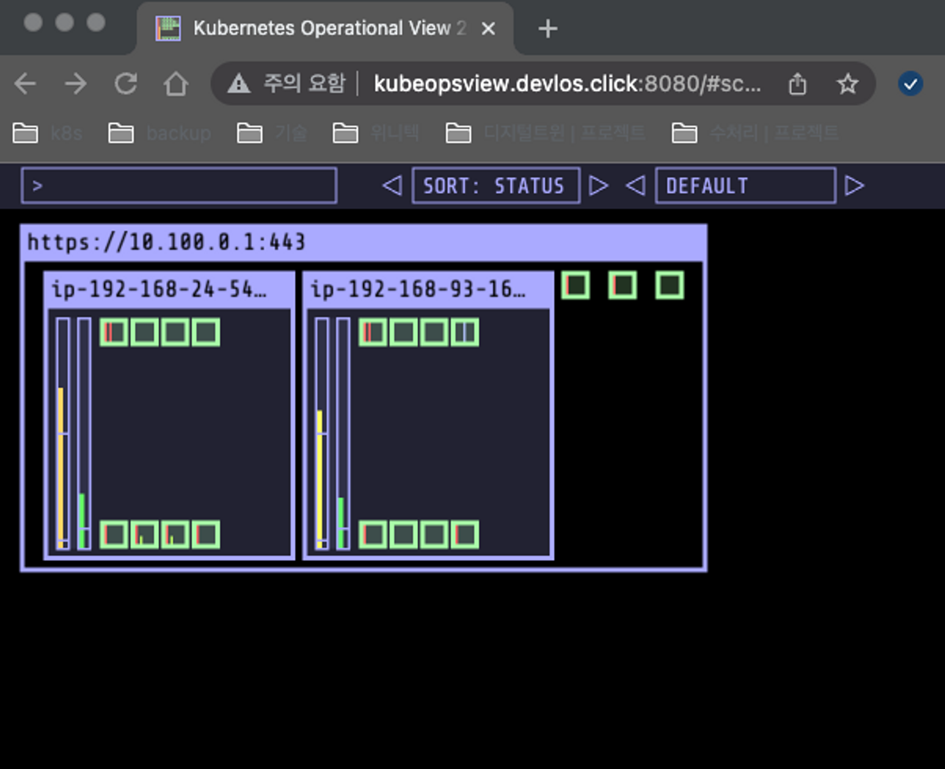Click the yellow CPU bar on node ip-192-168-93-16
The width and height of the screenshot is (945, 769).
pos(320,477)
